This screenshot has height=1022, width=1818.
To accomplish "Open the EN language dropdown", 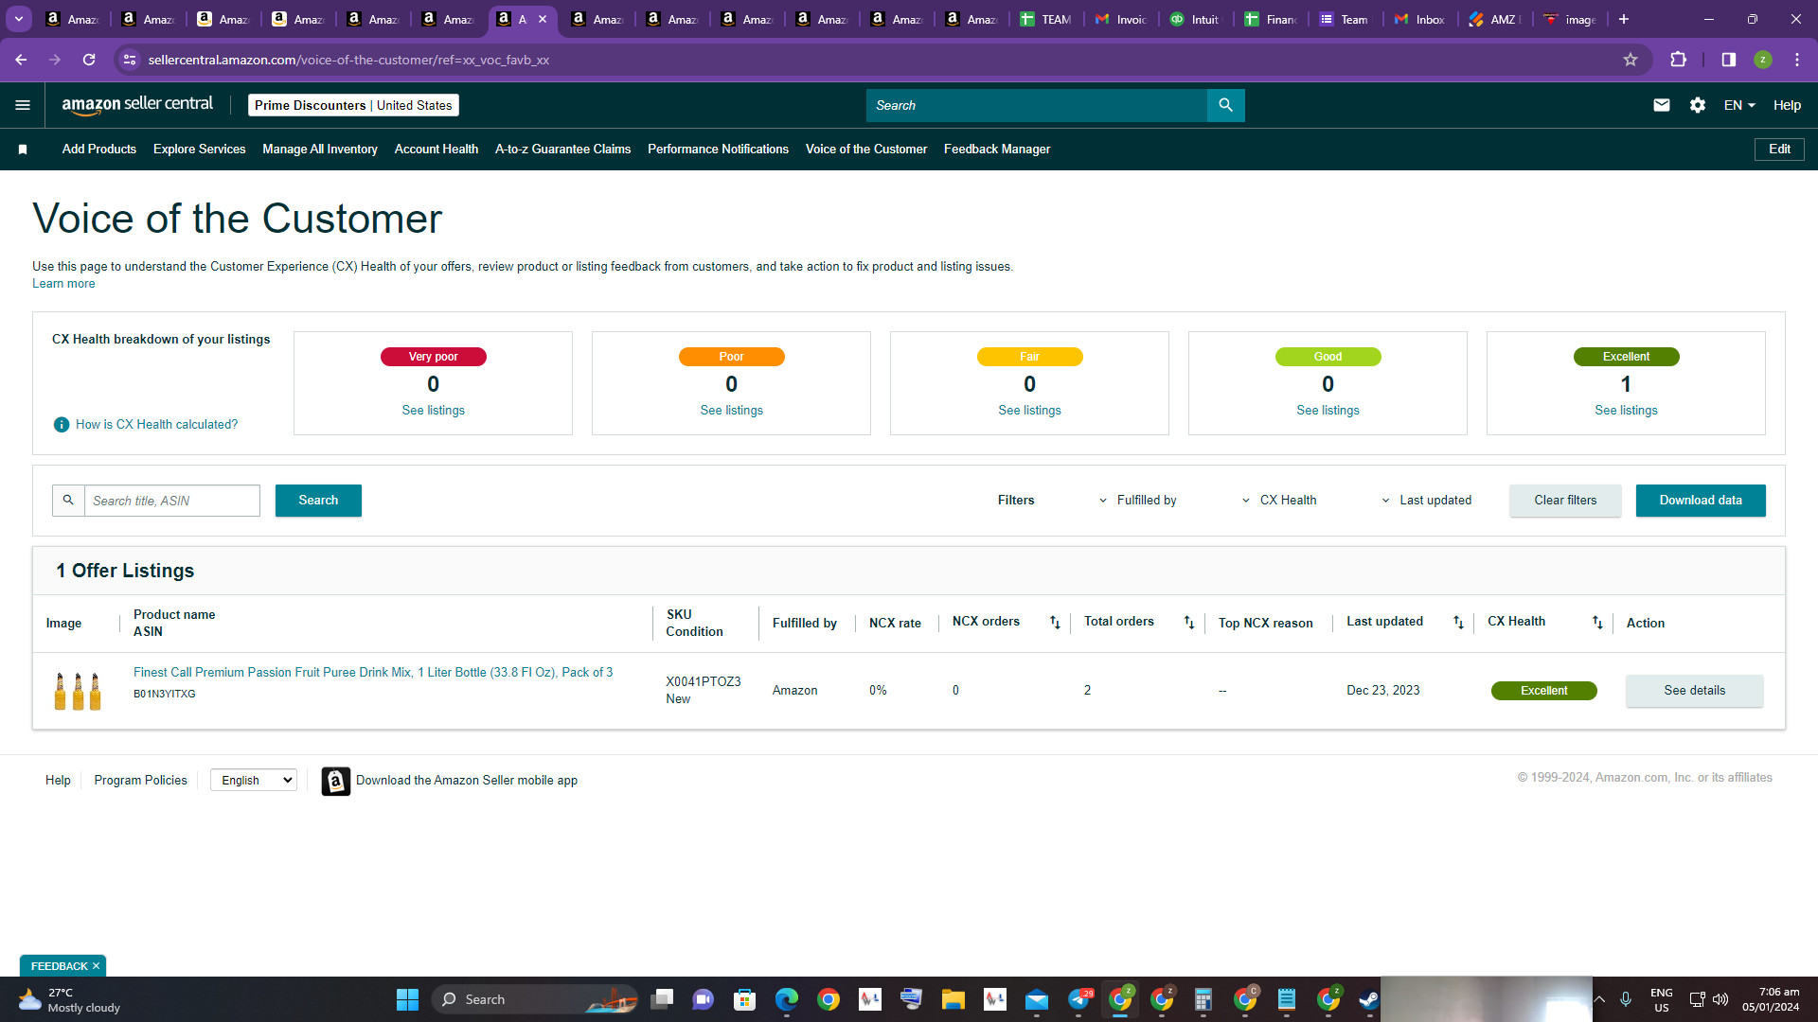I will (x=1739, y=105).
